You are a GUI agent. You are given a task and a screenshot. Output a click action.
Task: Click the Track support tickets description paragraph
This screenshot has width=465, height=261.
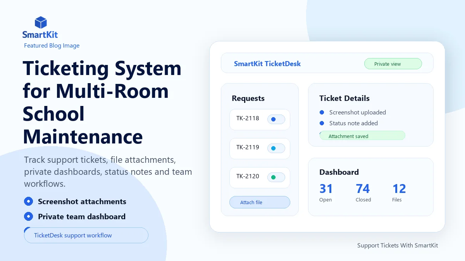coord(108,172)
